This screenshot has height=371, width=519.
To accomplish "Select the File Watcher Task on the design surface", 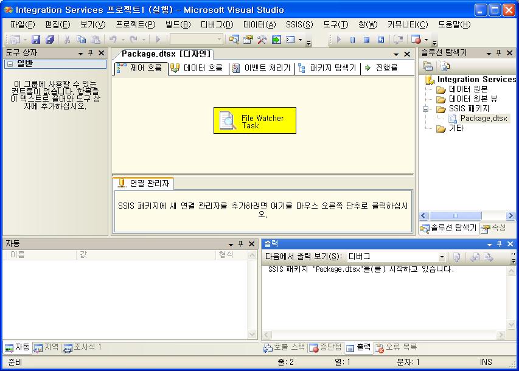I will [x=255, y=120].
